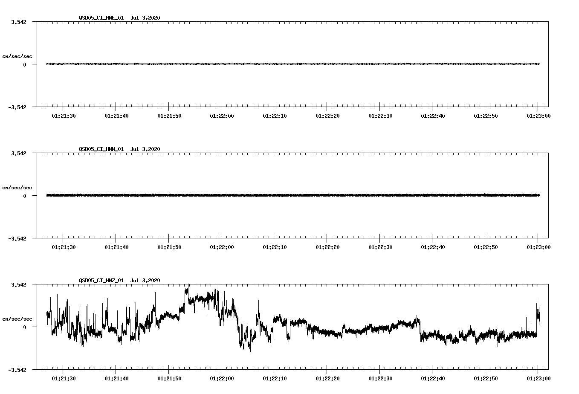Image resolution: width=579 pixels, height=394 pixels.
Task: Click time label 01:23:00 under HNE plot
Action: click(538, 116)
